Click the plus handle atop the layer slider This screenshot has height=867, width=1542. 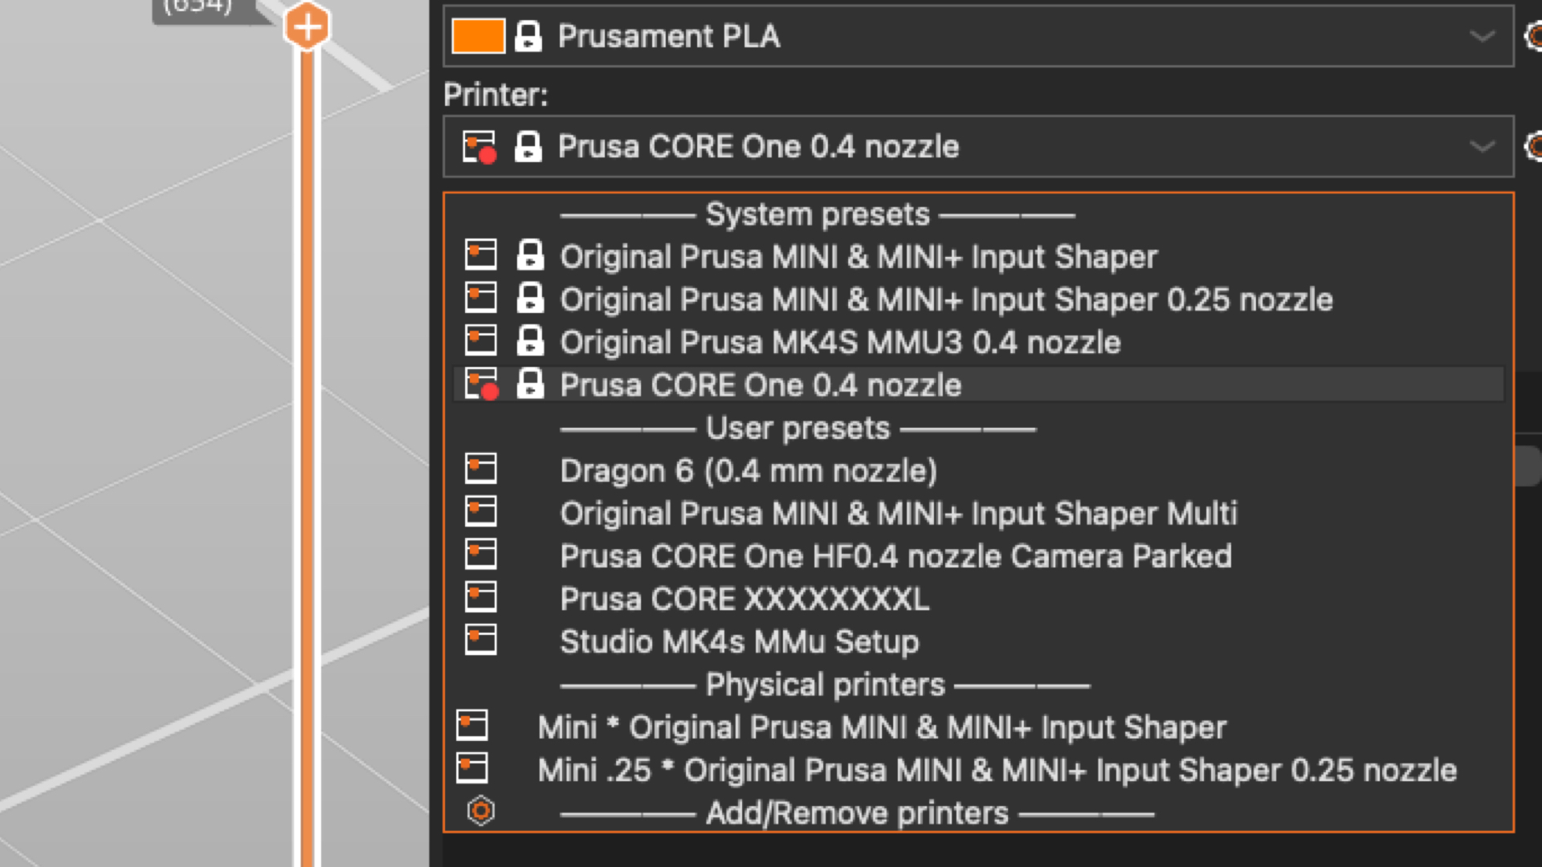tap(307, 27)
